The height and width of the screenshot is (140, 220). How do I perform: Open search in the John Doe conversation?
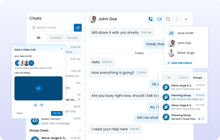point(169,19)
